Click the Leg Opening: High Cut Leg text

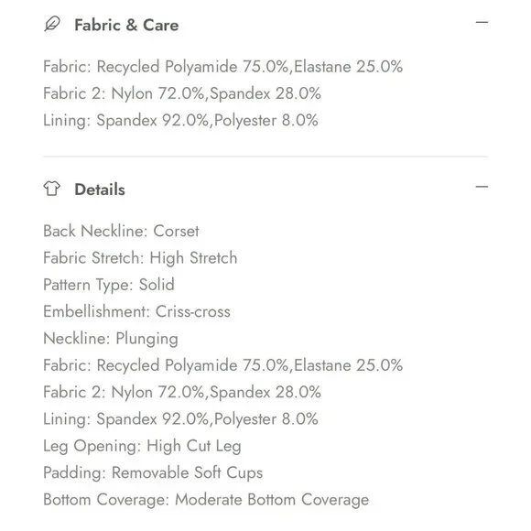click(142, 446)
